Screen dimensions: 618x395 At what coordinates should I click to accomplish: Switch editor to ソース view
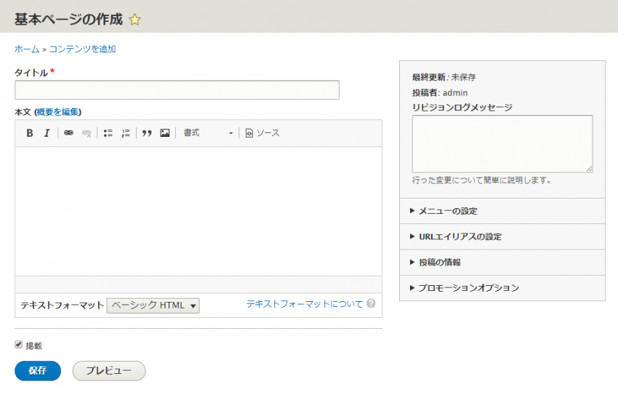tap(262, 133)
